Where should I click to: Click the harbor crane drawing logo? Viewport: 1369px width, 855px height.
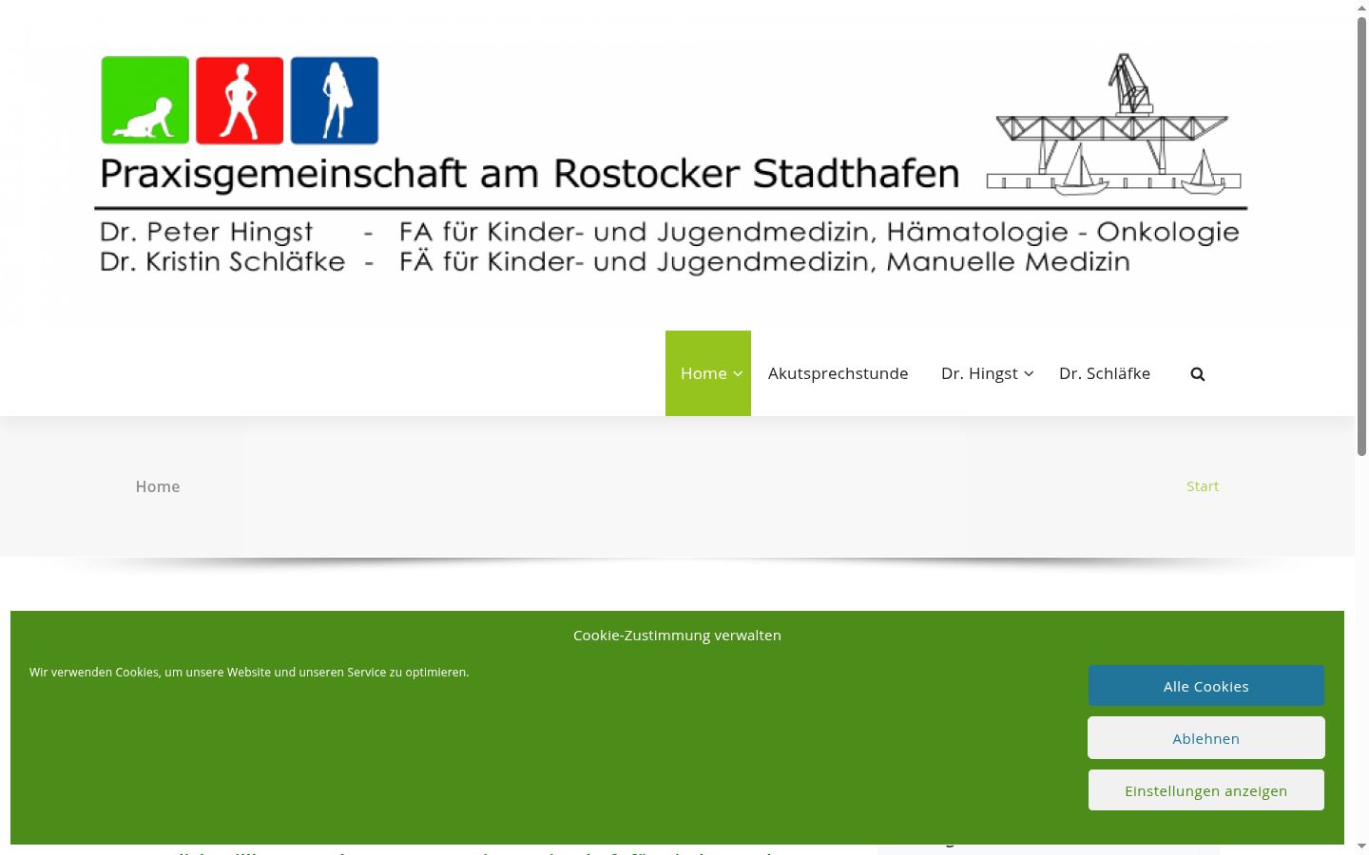click(x=1114, y=124)
